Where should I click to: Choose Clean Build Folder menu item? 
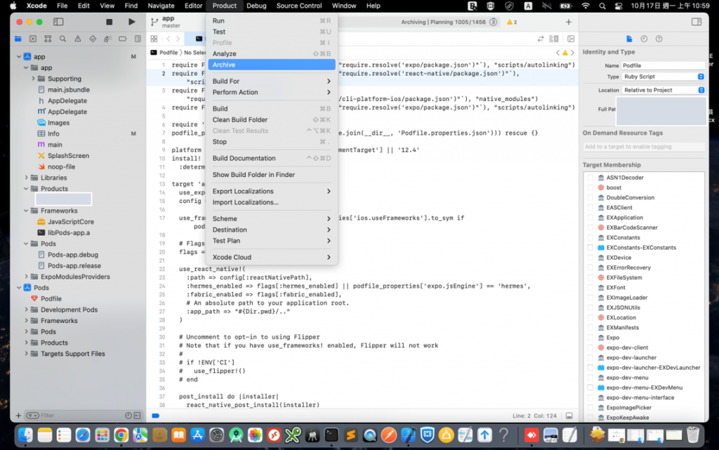click(x=272, y=119)
